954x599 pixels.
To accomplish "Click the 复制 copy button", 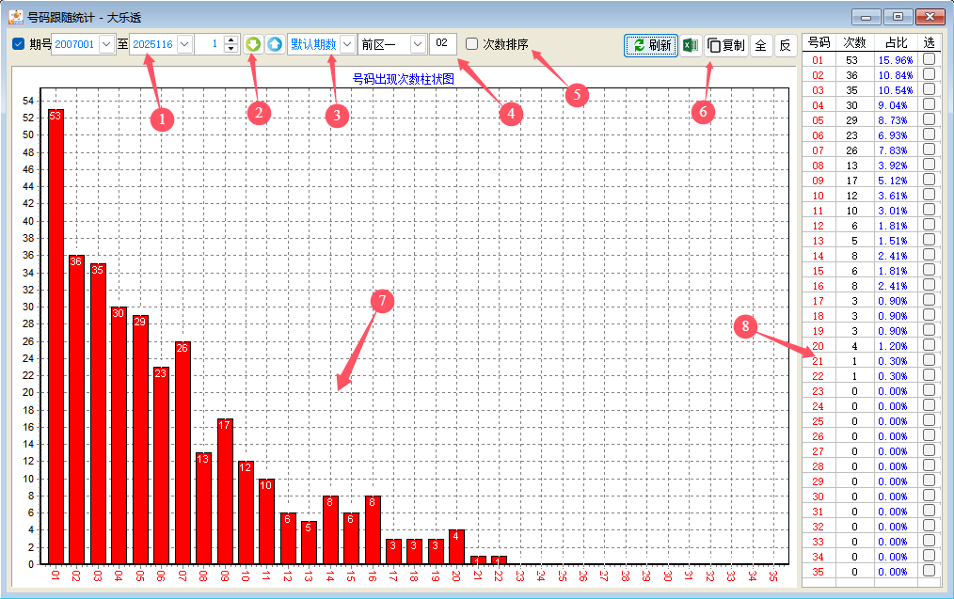I will click(x=726, y=45).
